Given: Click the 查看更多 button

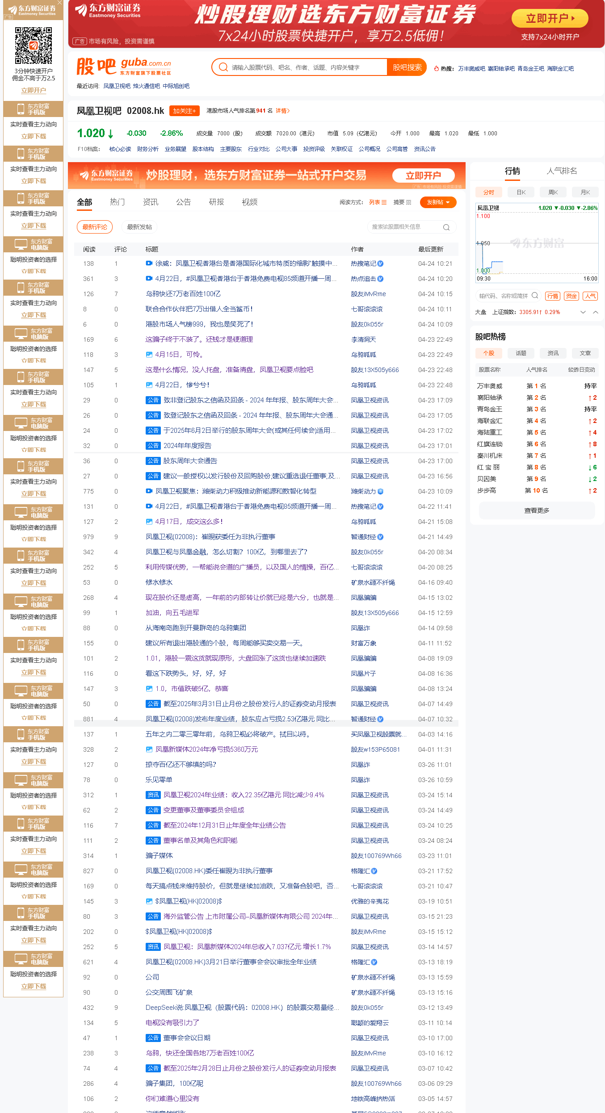Looking at the screenshot, I should (537, 510).
